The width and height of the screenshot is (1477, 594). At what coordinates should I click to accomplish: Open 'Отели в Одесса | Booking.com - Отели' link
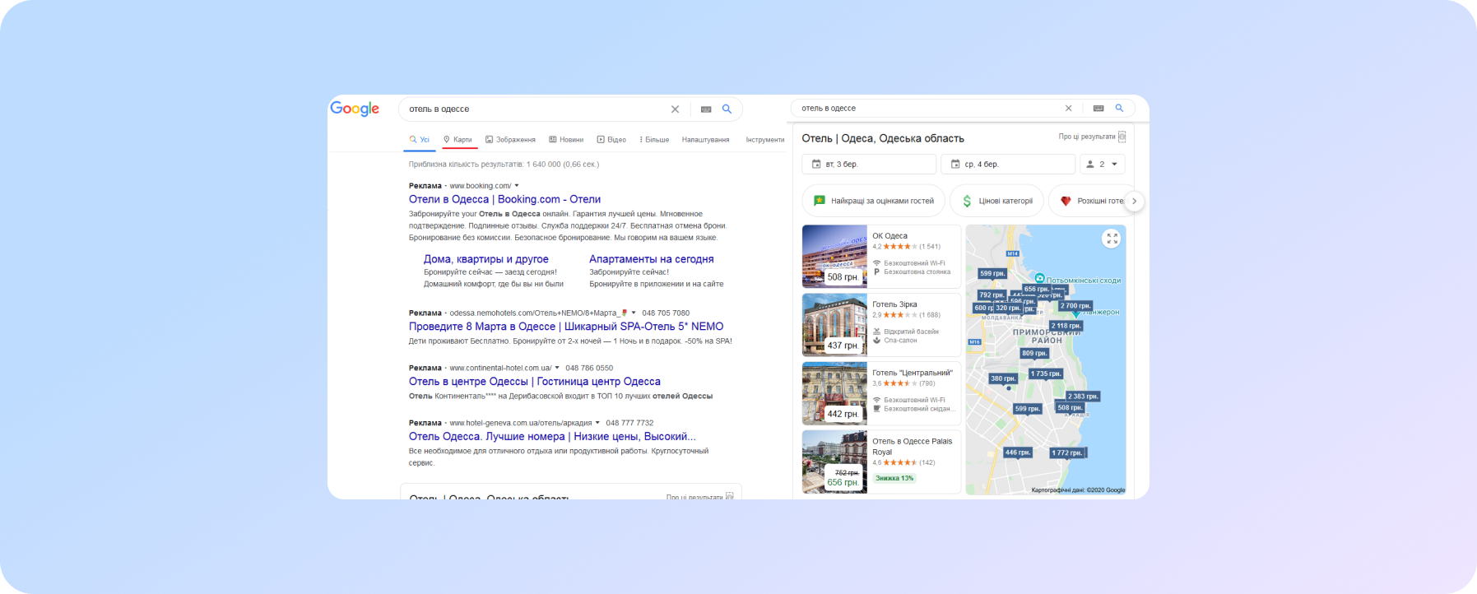click(x=504, y=199)
